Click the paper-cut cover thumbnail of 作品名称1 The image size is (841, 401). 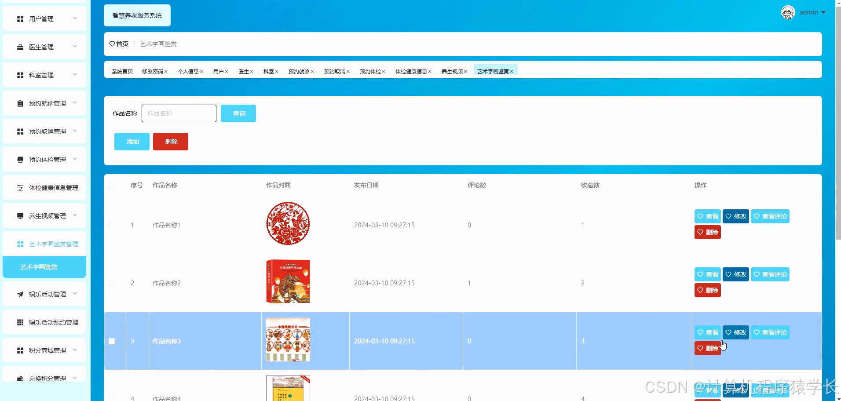click(x=288, y=223)
